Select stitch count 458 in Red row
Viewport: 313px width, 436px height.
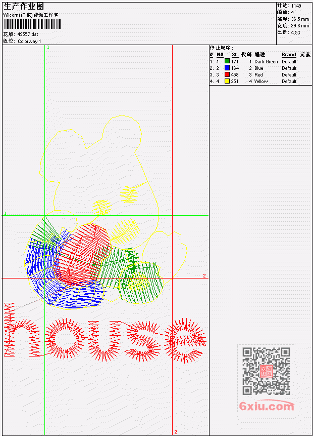235,75
